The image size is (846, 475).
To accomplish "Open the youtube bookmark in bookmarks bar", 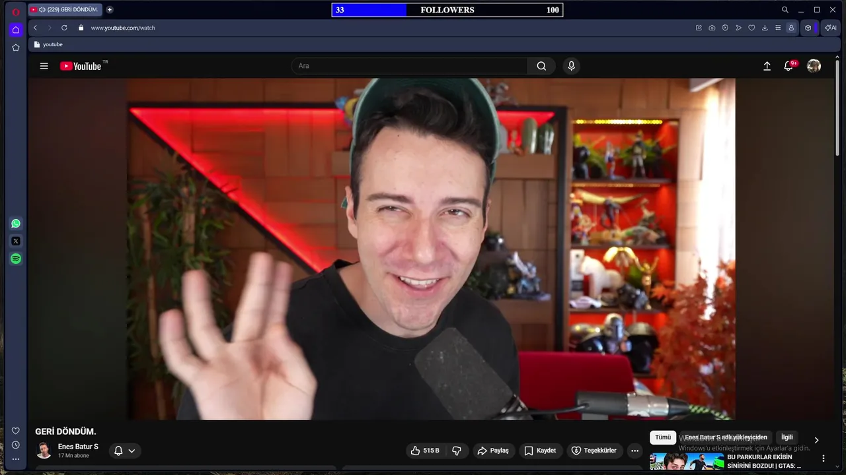I will click(48, 44).
